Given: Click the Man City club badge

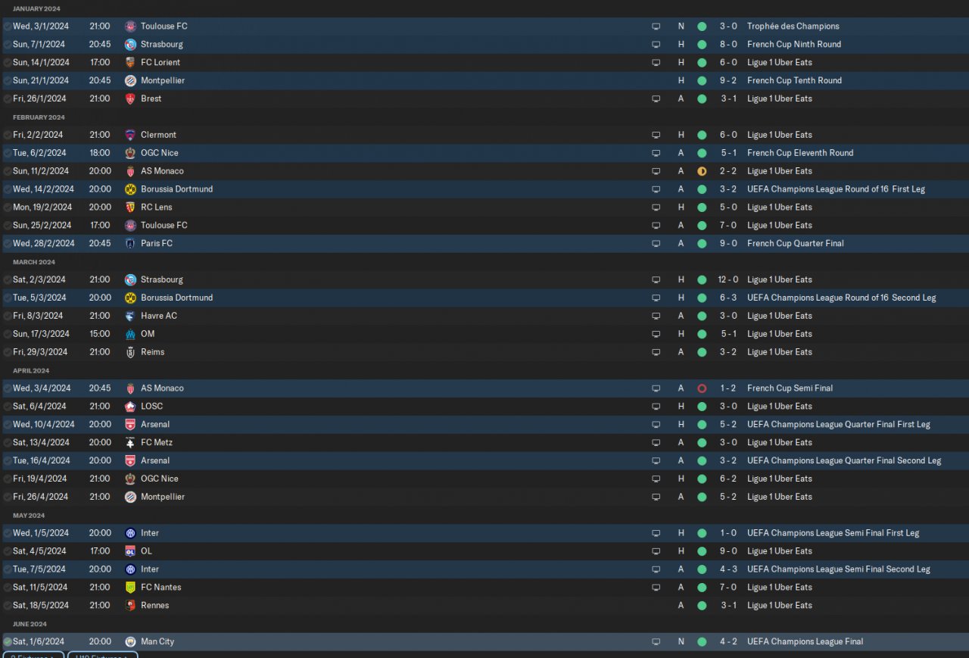Looking at the screenshot, I should 130,642.
